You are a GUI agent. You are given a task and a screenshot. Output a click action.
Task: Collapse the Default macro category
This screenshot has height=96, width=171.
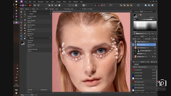pos(28,14)
